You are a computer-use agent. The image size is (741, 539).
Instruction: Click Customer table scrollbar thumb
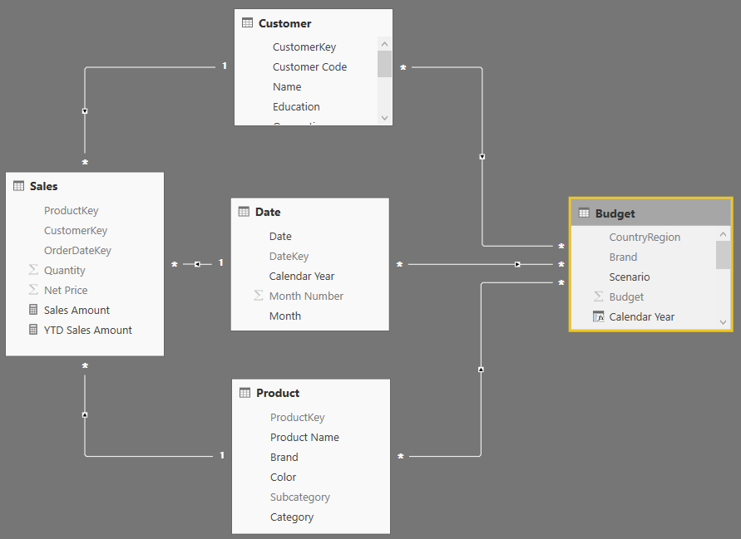384,64
